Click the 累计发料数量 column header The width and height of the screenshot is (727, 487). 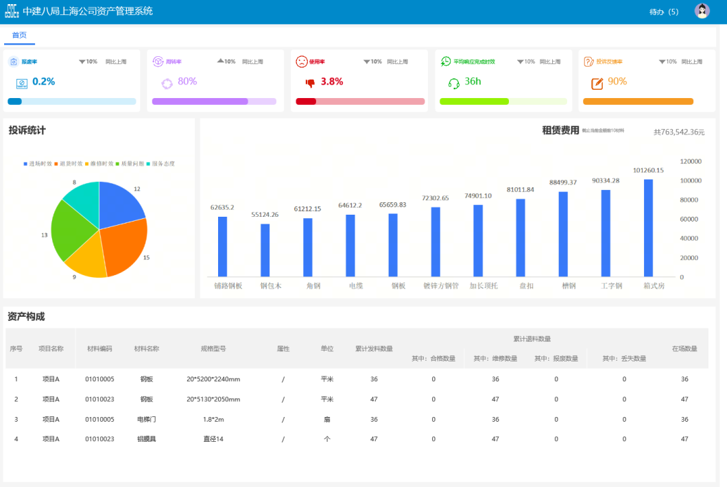point(374,348)
